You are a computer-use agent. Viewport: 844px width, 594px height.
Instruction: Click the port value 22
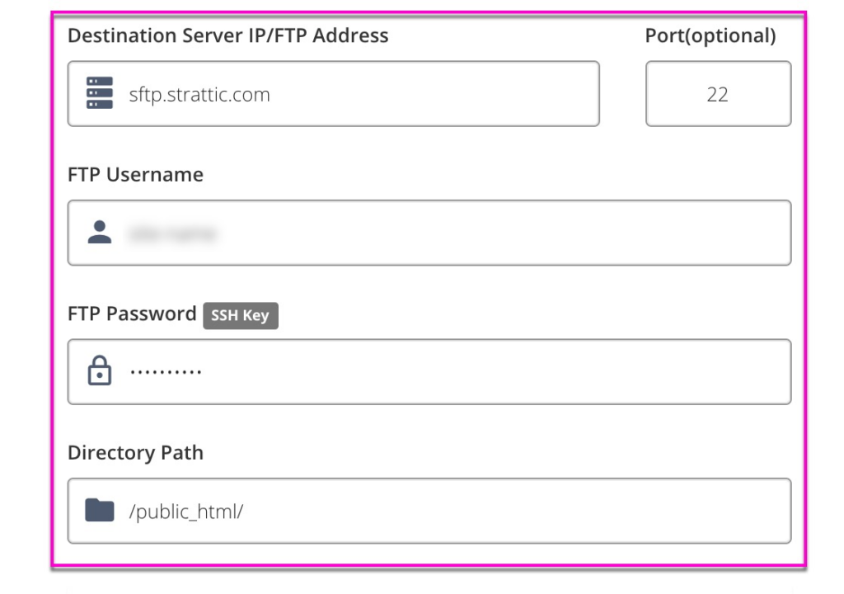click(x=718, y=95)
